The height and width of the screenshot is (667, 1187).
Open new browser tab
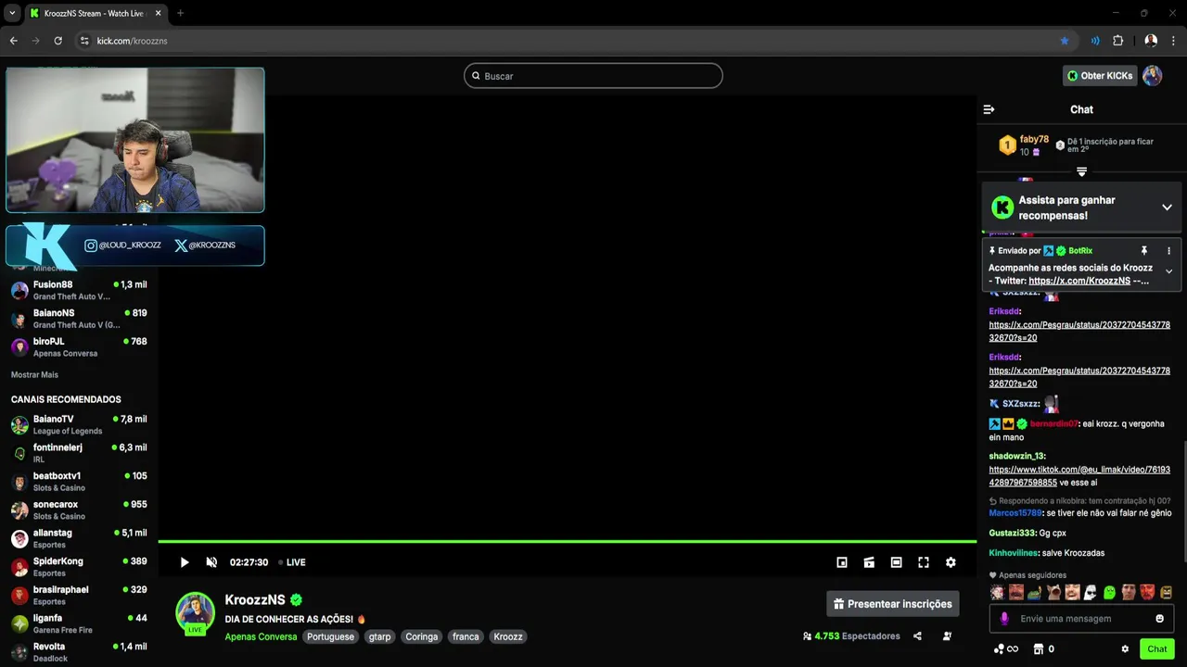coord(180,13)
